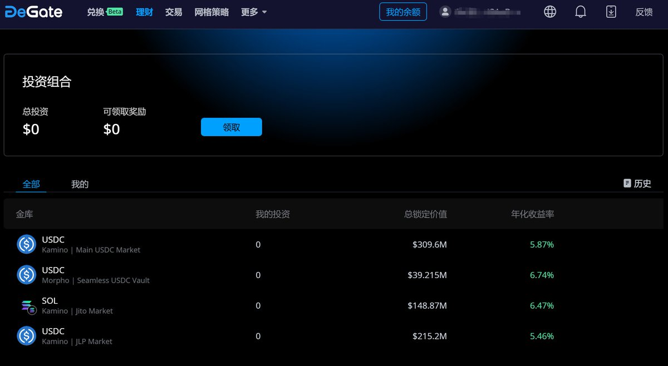
Task: Open Morpho | Seamless USDC Vault row
Action: [x=333, y=275]
